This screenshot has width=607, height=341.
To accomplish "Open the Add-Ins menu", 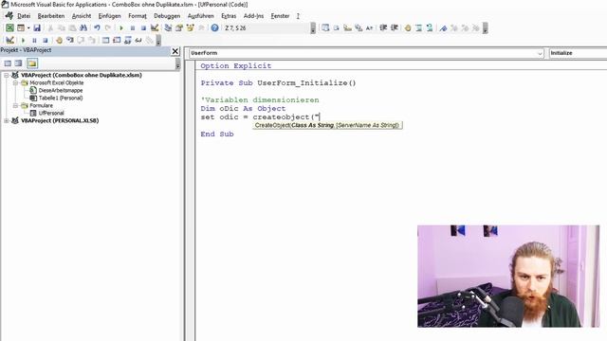I will pos(253,16).
